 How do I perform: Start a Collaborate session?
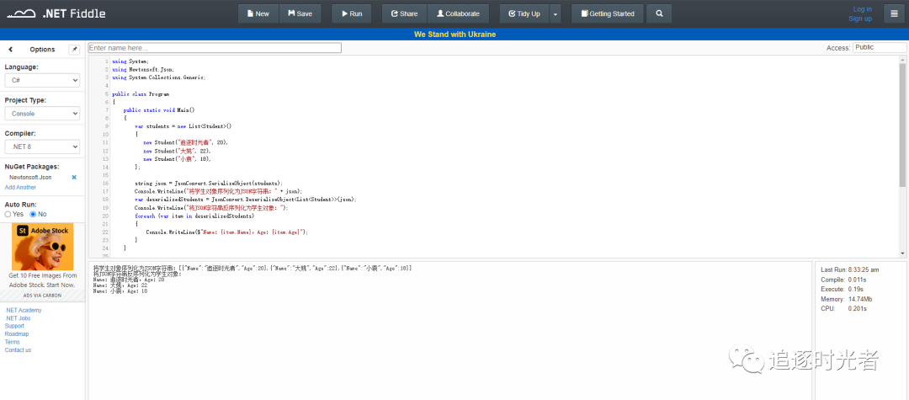[x=458, y=13]
